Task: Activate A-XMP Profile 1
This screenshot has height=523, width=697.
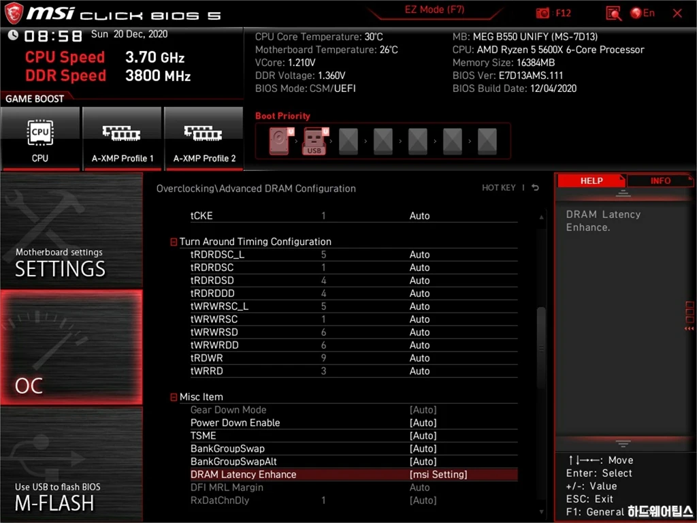Action: (x=123, y=138)
